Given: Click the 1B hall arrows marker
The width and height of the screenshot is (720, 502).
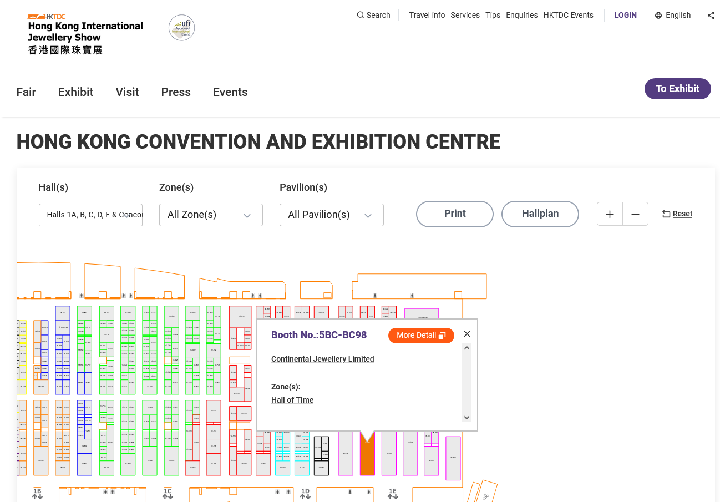Looking at the screenshot, I should 37,494.
